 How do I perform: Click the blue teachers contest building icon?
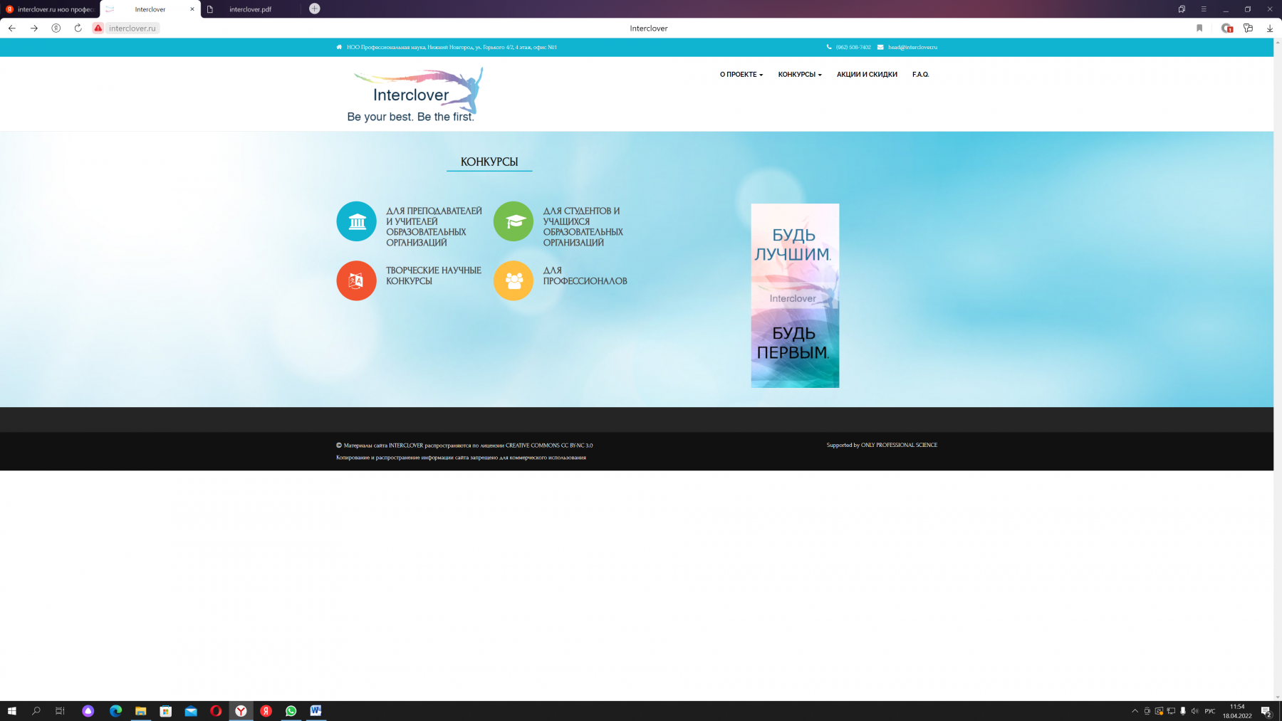pyautogui.click(x=356, y=221)
